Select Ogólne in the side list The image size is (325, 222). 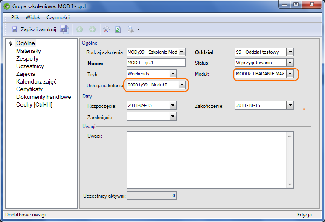coord(26,43)
